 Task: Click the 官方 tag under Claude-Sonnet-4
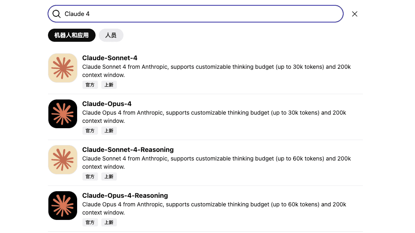[90, 85]
